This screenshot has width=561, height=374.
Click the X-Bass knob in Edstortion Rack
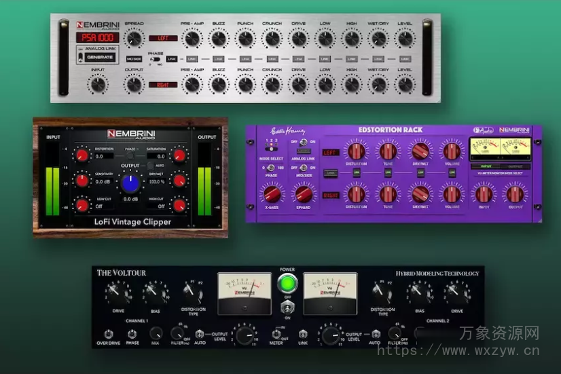point(272,194)
